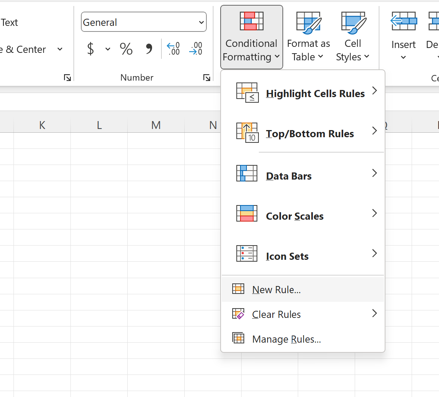The height and width of the screenshot is (397, 439).
Task: Apply Percent Style formatting
Action: tap(126, 49)
